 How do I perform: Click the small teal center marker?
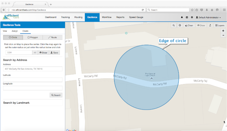click(126, 33)
